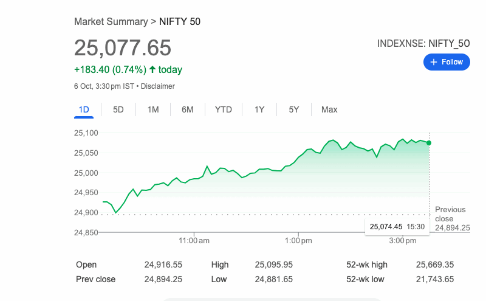Click the 25,077.65 index price

[x=123, y=48]
